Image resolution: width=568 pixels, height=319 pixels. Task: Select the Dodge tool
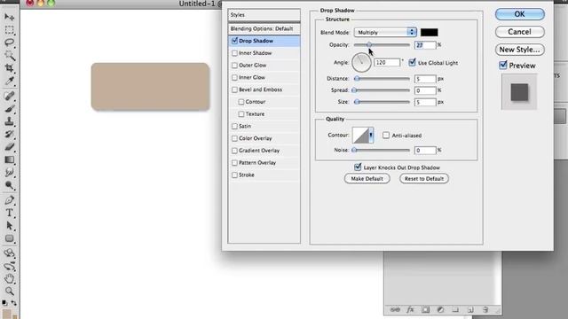[x=10, y=185]
